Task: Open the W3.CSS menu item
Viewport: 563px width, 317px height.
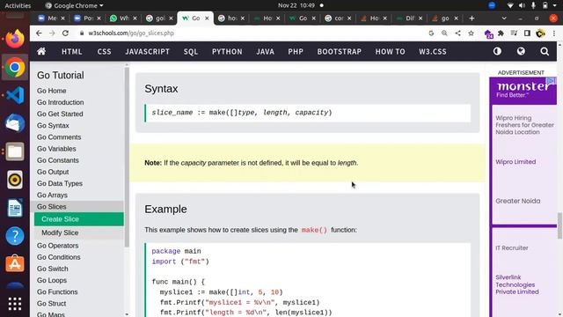Action: 433,51
